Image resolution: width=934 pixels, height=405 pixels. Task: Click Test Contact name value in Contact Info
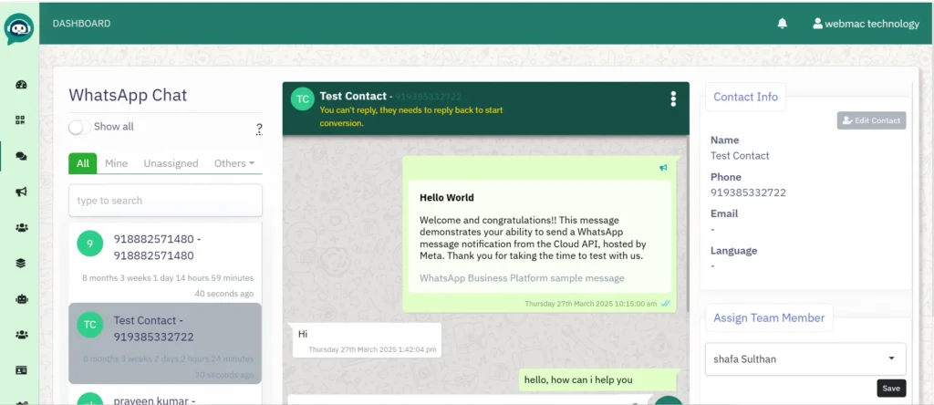740,155
